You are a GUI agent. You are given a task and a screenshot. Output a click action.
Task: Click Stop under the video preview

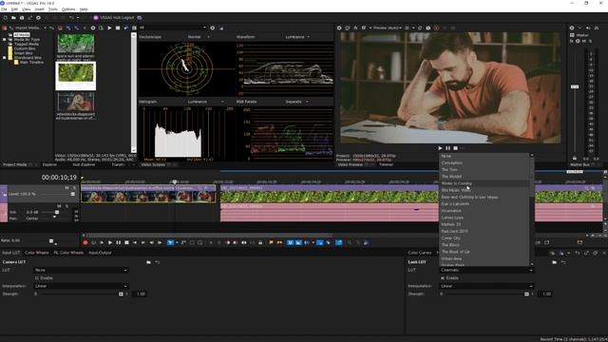(x=456, y=148)
